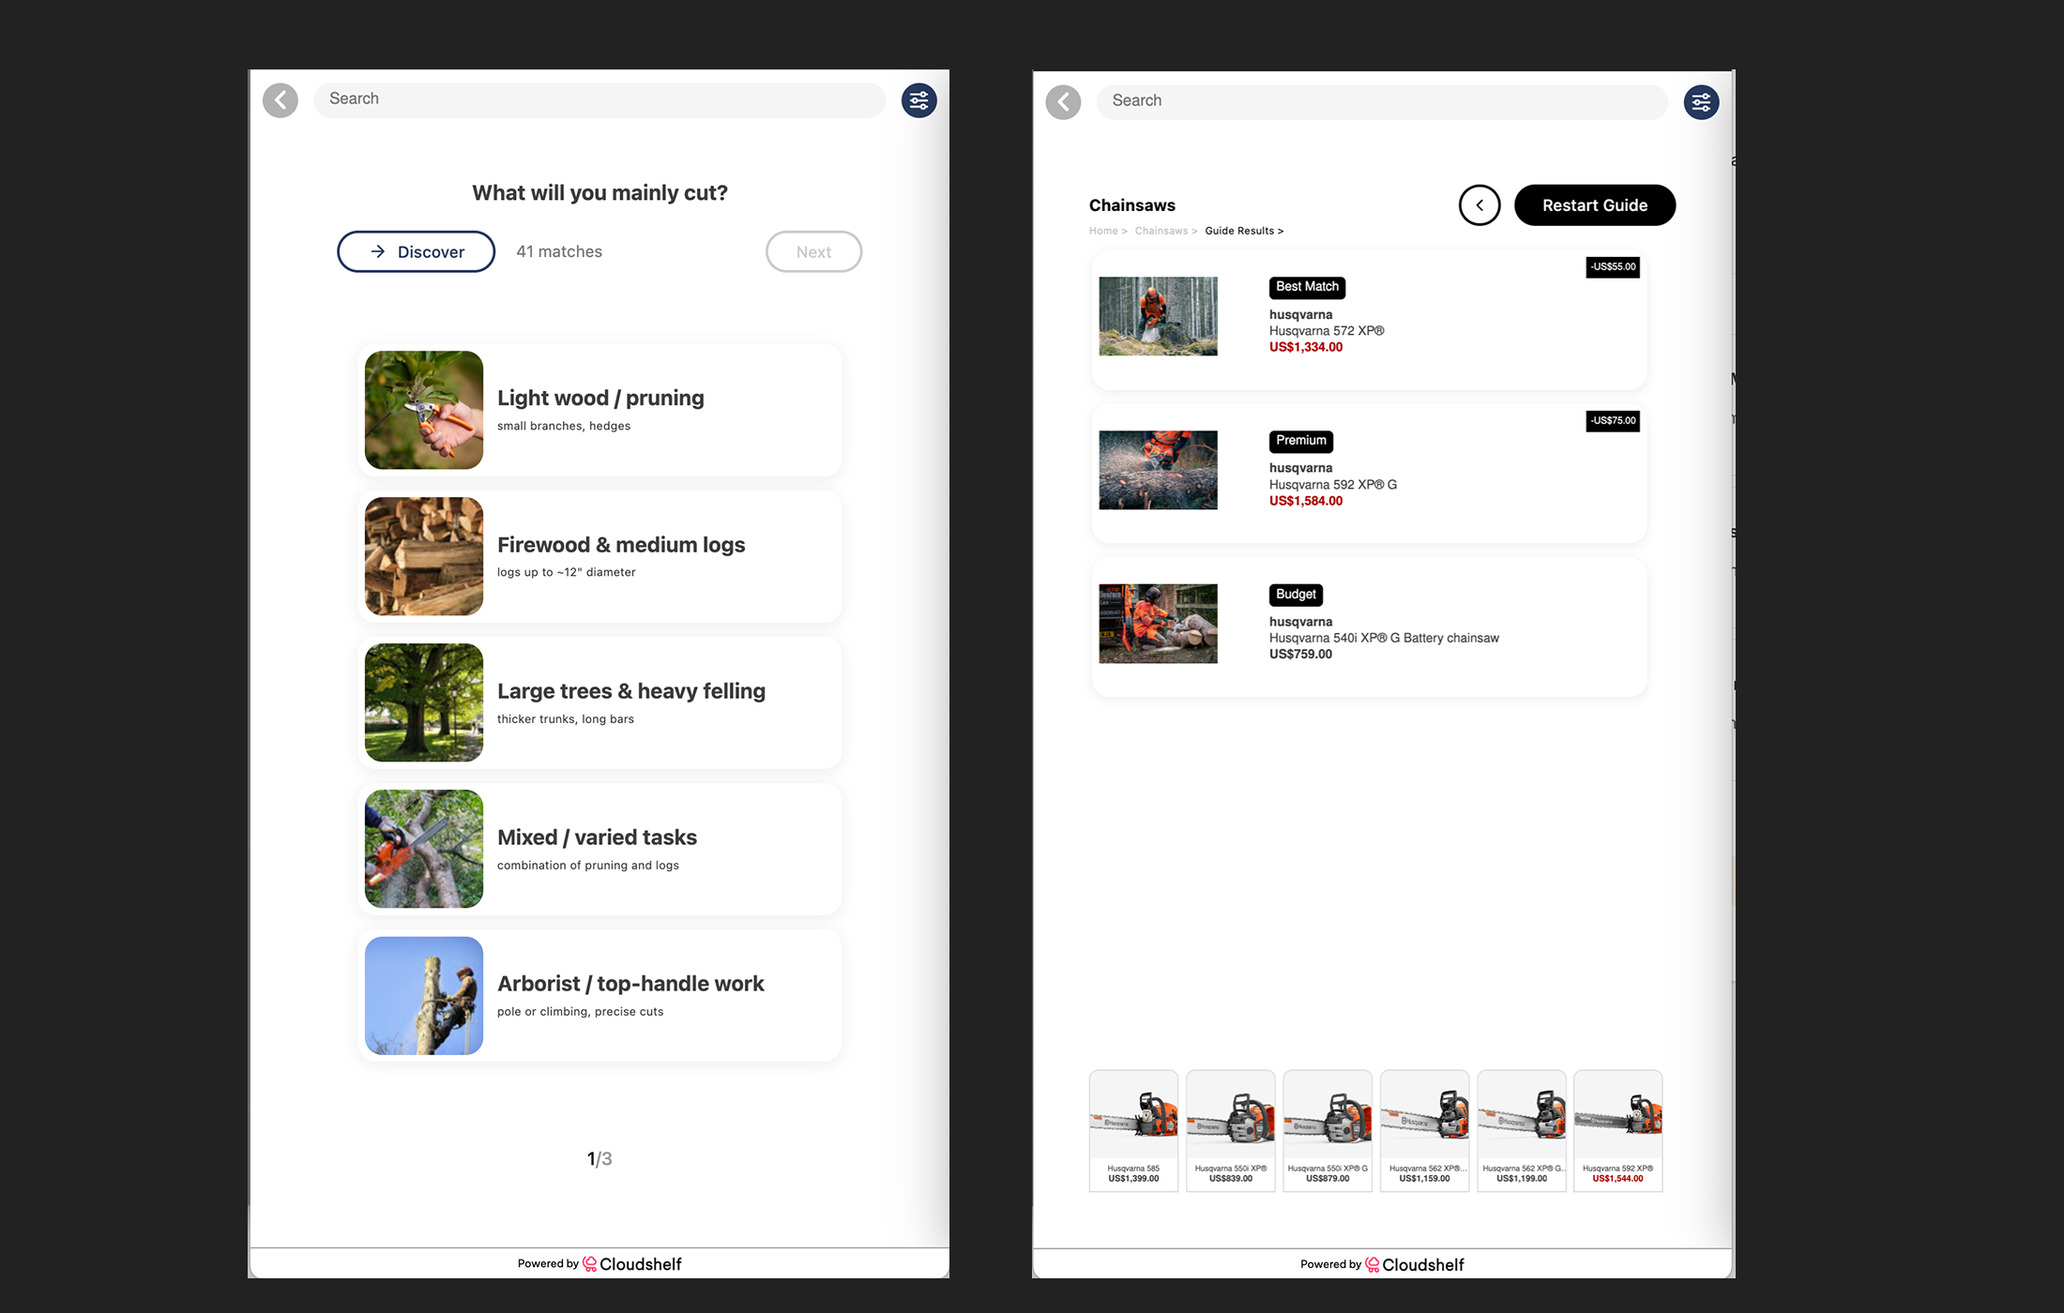2064x1313 pixels.
Task: Click the back arrow in right panel
Action: point(1063,102)
